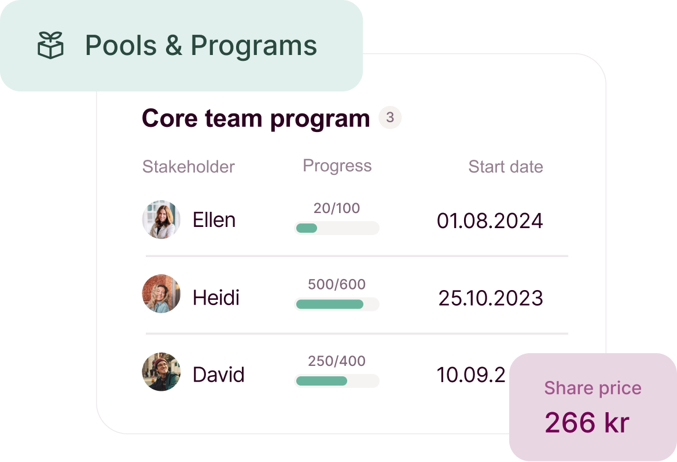Sort by Stakeholder column header
The image size is (677, 462).
tap(188, 167)
